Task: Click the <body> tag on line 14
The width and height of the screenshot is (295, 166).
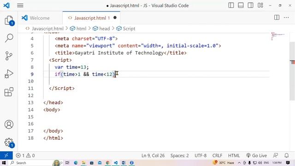Action: pyautogui.click(x=52, y=110)
